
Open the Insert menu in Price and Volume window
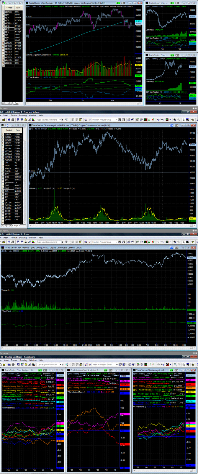click(x=6, y=115)
